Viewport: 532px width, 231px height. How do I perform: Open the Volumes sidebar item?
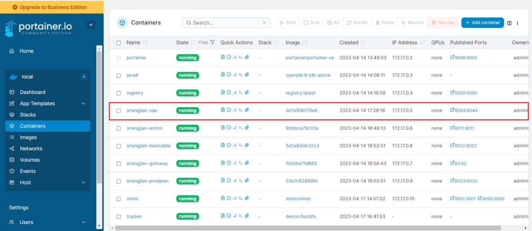(x=30, y=160)
